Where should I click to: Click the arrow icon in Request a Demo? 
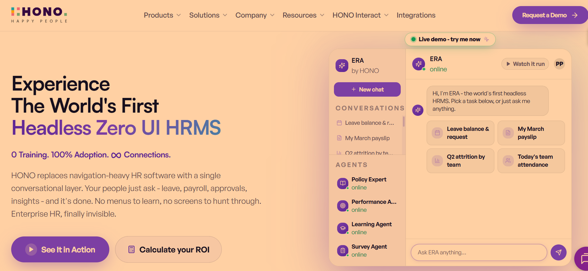tap(575, 15)
